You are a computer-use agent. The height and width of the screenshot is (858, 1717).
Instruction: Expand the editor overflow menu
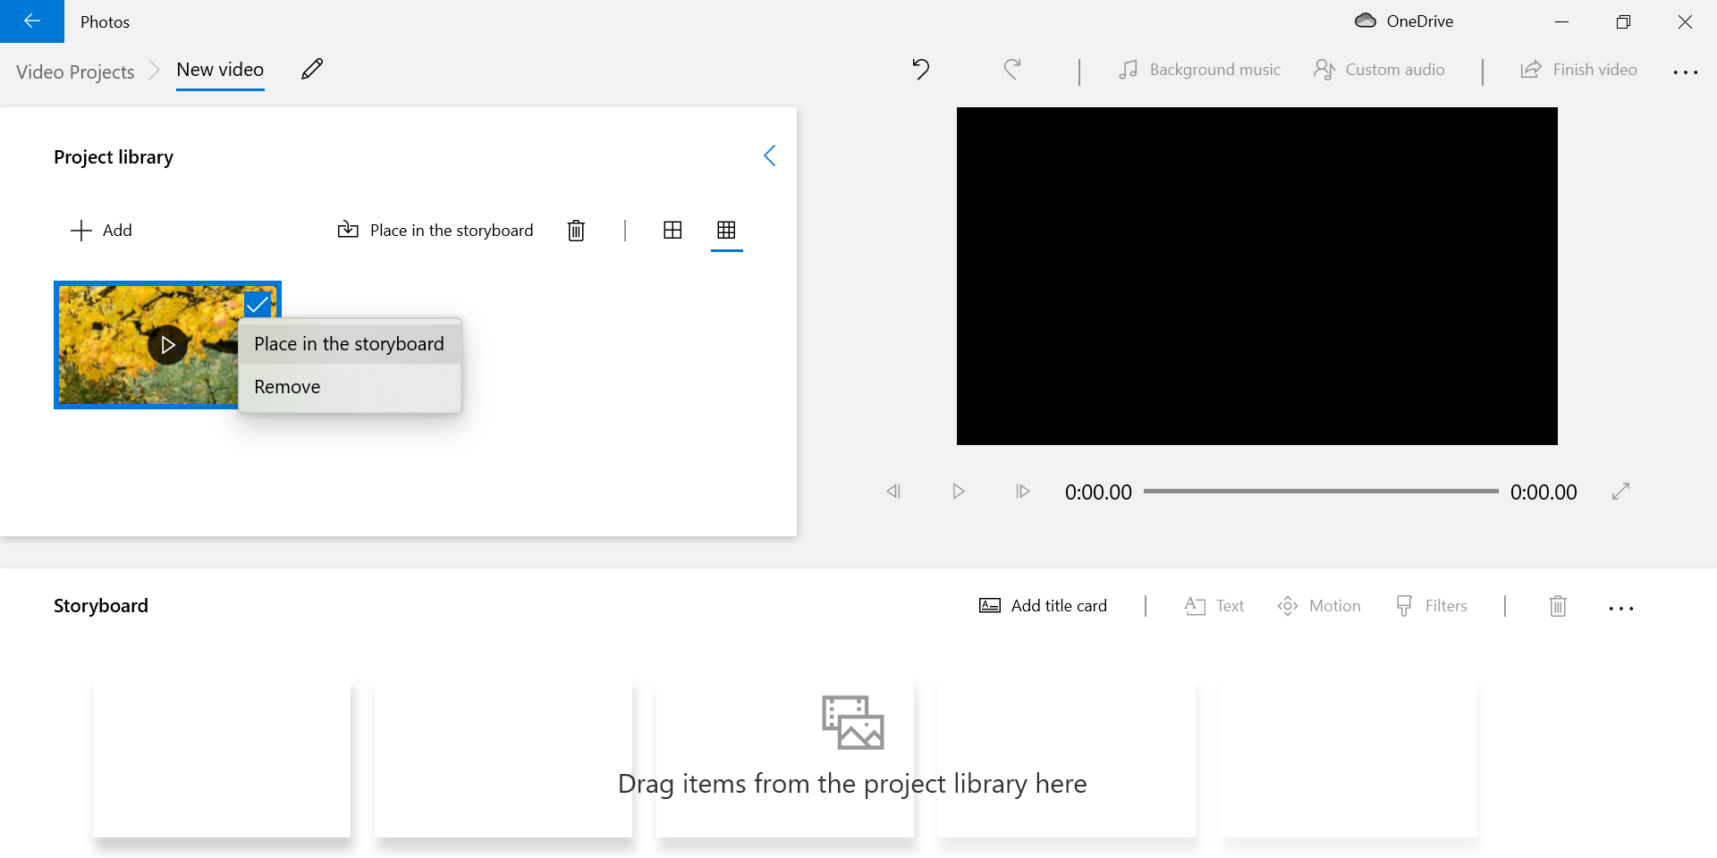1685,71
